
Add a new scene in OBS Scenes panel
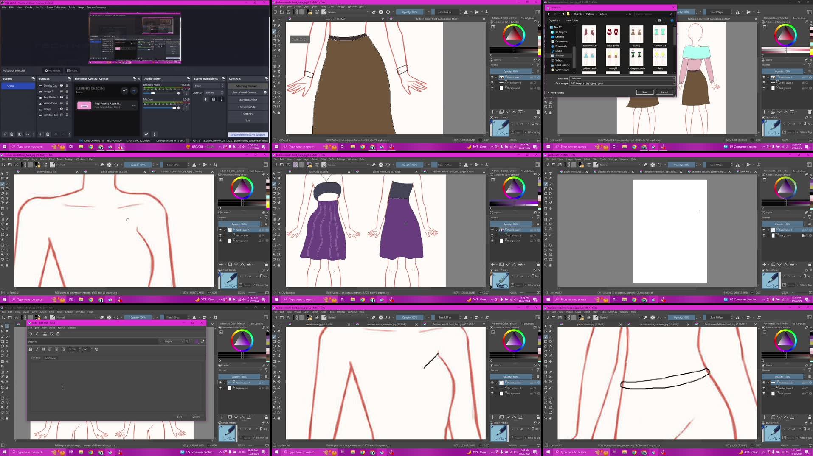point(5,134)
